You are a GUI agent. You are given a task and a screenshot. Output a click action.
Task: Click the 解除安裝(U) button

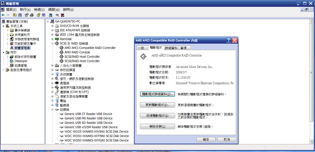coord(158,126)
